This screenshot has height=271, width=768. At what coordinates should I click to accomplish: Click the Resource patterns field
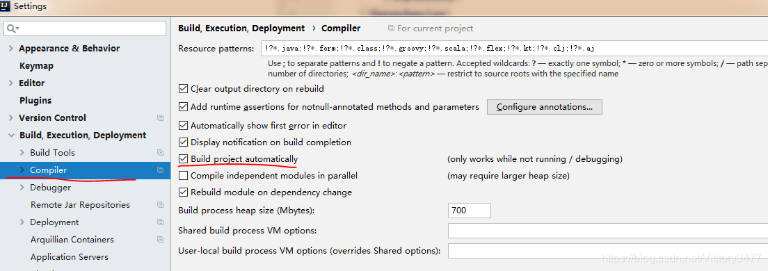[x=515, y=49]
